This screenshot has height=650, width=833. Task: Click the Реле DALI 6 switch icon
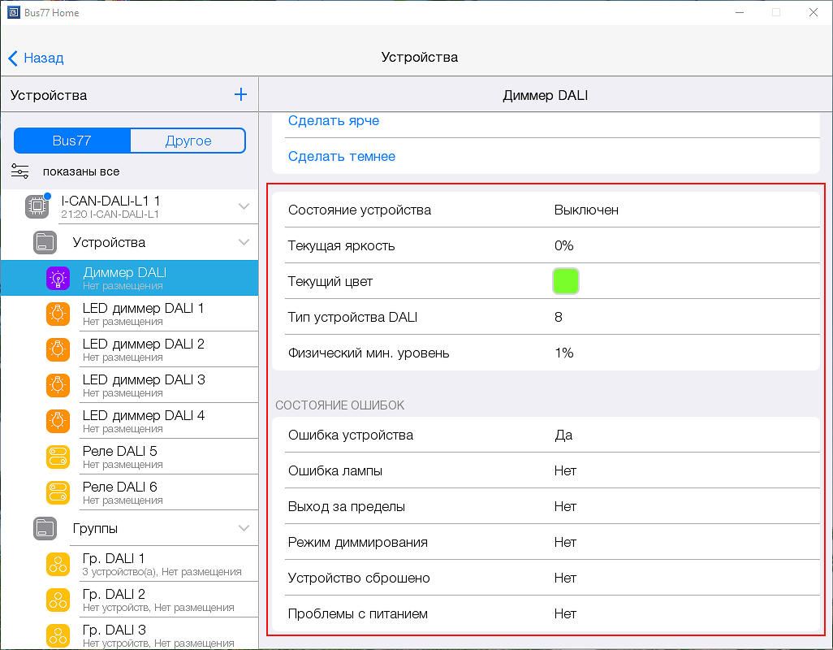pyautogui.click(x=58, y=492)
